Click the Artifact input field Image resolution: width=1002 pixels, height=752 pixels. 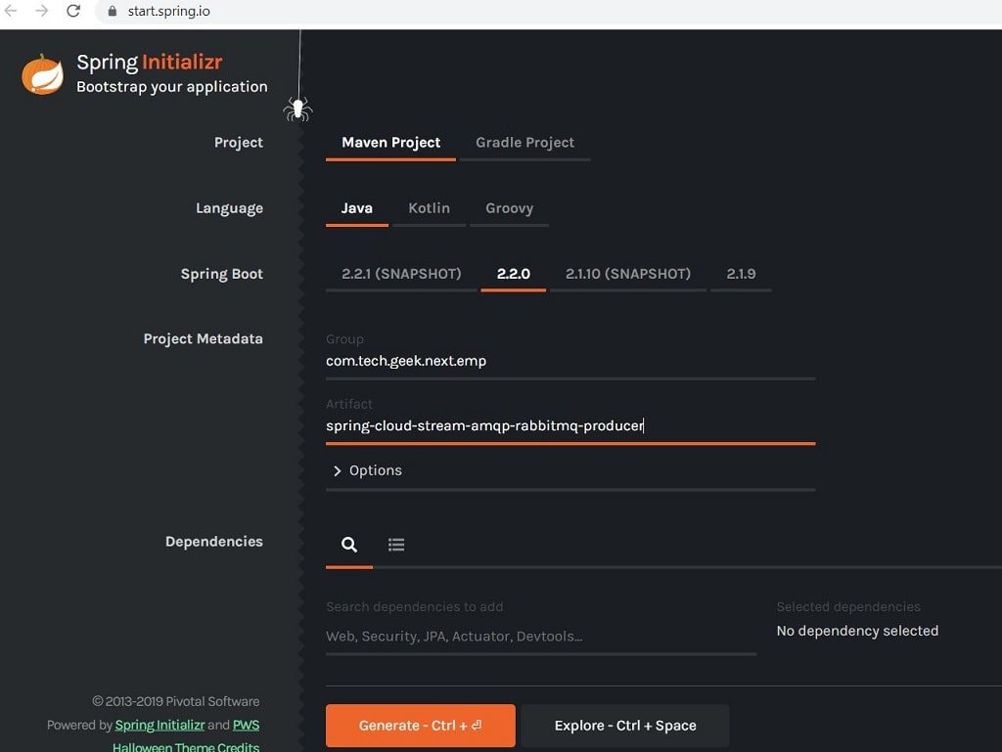point(570,425)
